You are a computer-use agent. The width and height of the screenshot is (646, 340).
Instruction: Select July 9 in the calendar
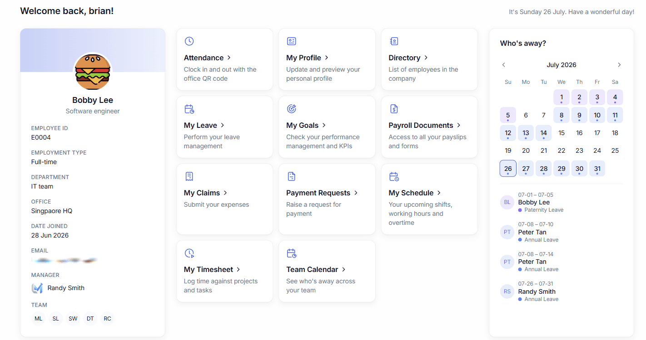pos(579,115)
